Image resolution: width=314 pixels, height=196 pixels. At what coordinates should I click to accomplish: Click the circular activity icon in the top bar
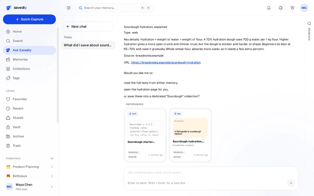(281, 8)
